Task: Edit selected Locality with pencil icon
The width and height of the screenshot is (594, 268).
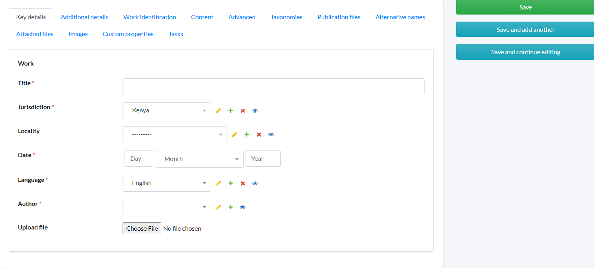Action: pos(235,135)
